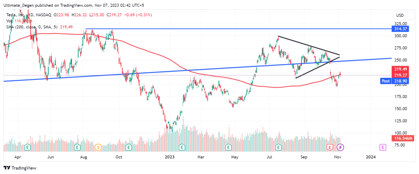The width and height of the screenshot is (419, 174).
Task: Click the Nov time axis label
Action: [x=337, y=157]
